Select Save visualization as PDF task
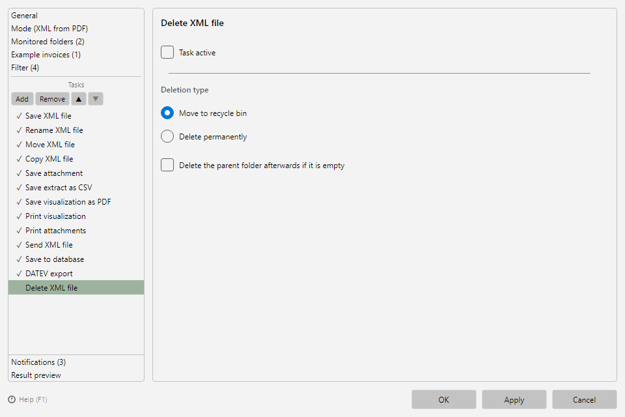The image size is (625, 417). (x=68, y=203)
